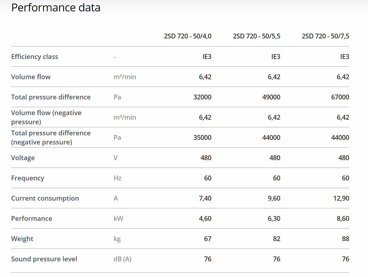Select the 2SD 720 - 50/5,5 column header
Viewport: 368px width, 277px height.
pos(256,36)
